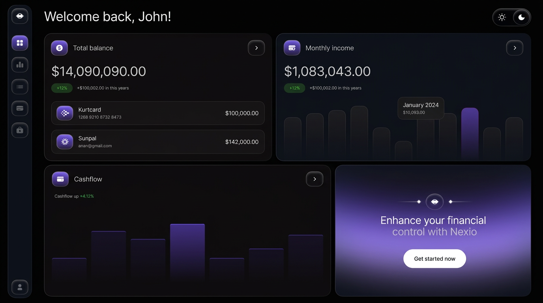Click the Nexio logo at sidebar top

(x=19, y=15)
